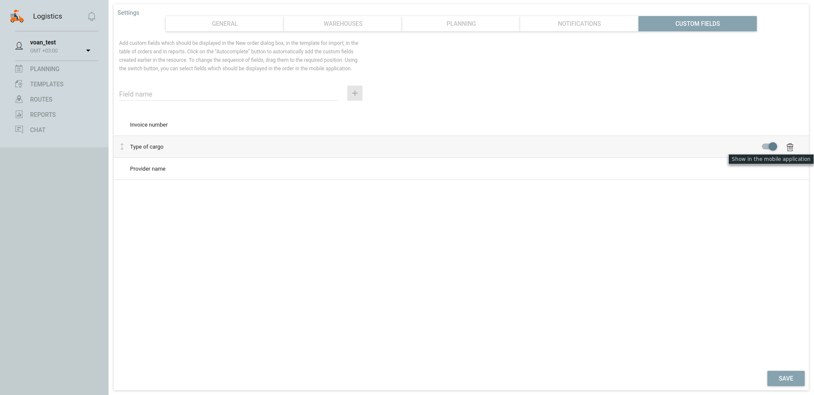This screenshot has height=395, width=814.
Task: Toggle mobile display for Type of cargo
Action: (x=769, y=146)
